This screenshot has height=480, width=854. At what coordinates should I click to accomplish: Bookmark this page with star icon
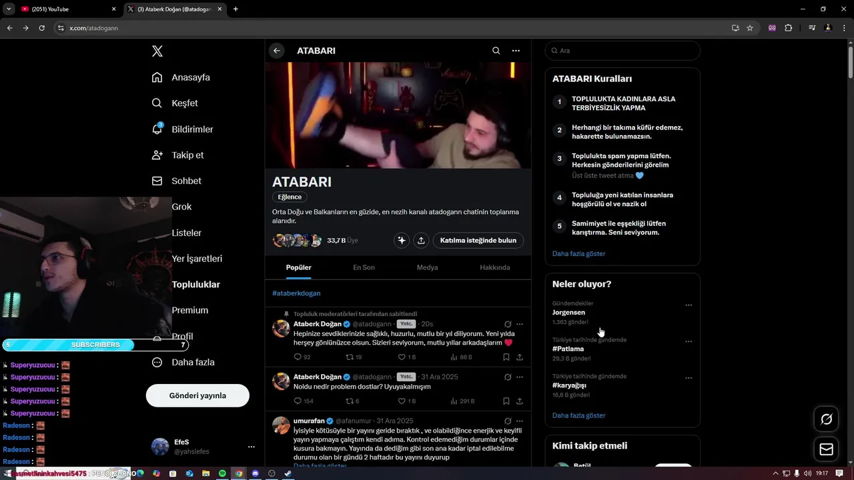[x=750, y=28]
